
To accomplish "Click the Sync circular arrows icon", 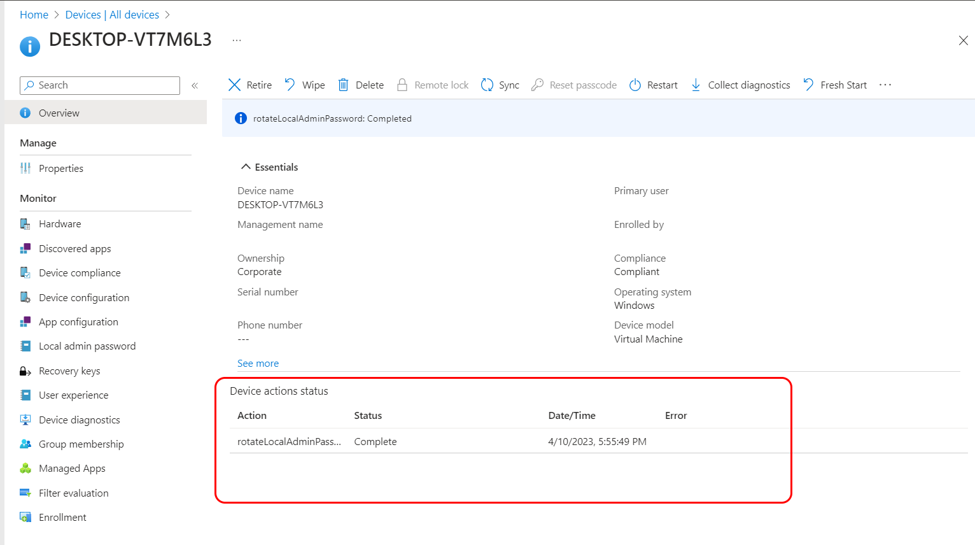I will pyautogui.click(x=487, y=85).
